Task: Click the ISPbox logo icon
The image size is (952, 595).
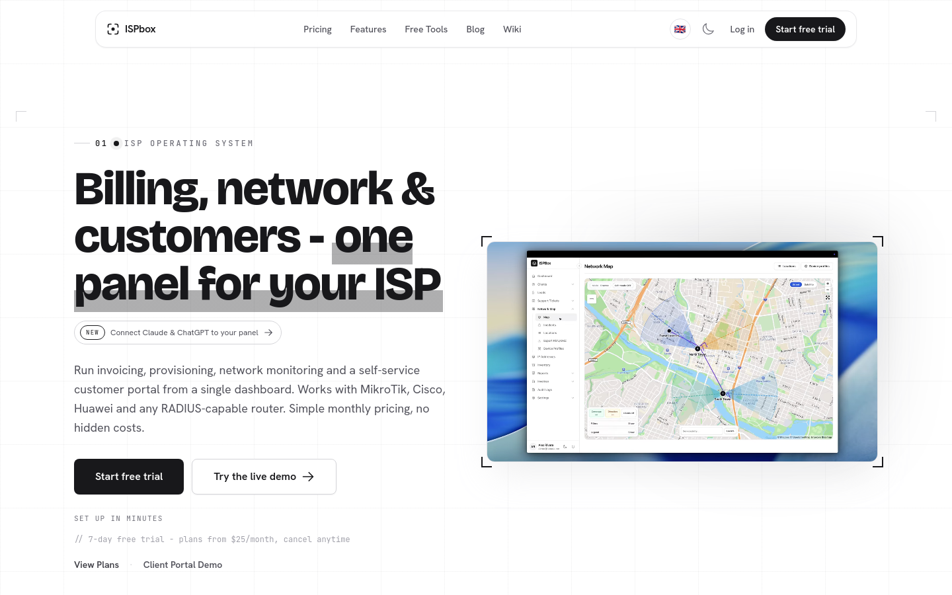Action: pyautogui.click(x=113, y=29)
